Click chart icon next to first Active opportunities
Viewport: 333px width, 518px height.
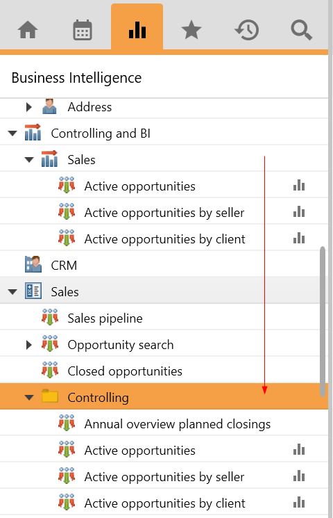299,186
